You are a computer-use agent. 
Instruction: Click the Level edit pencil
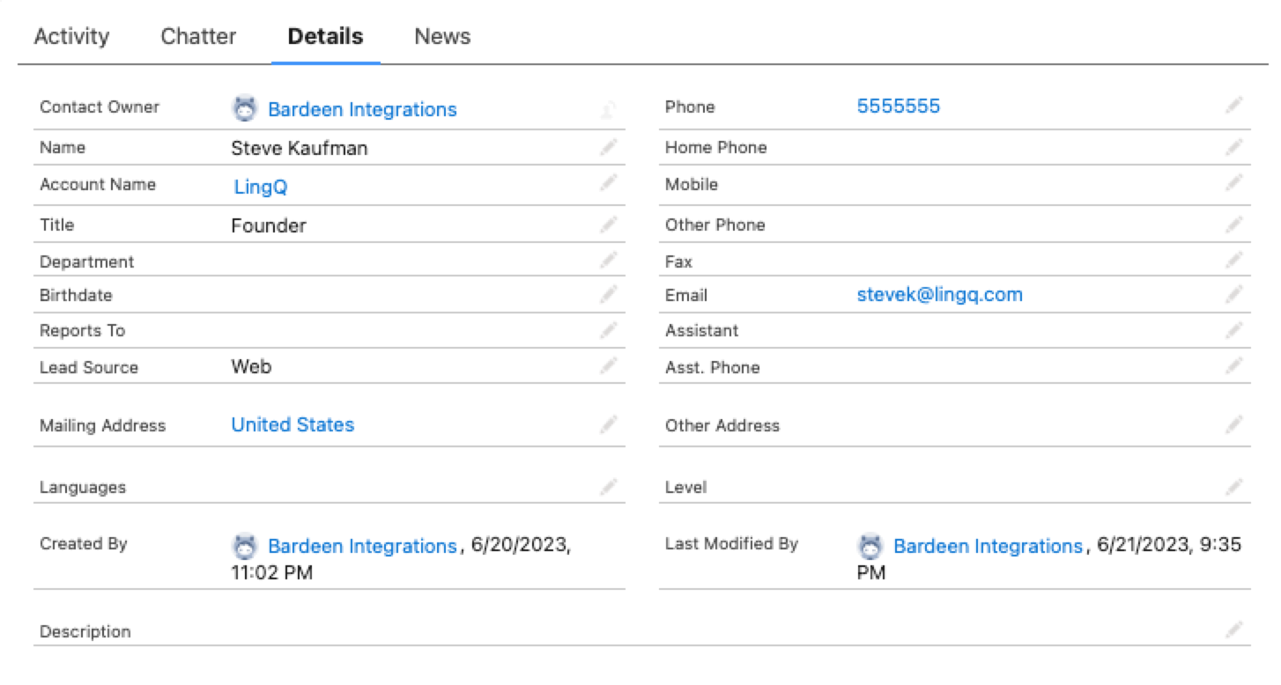(1234, 486)
